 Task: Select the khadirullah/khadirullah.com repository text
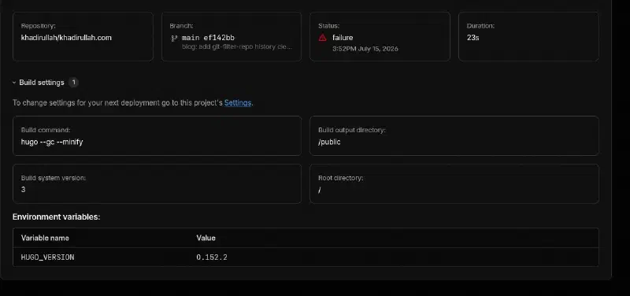tap(66, 38)
